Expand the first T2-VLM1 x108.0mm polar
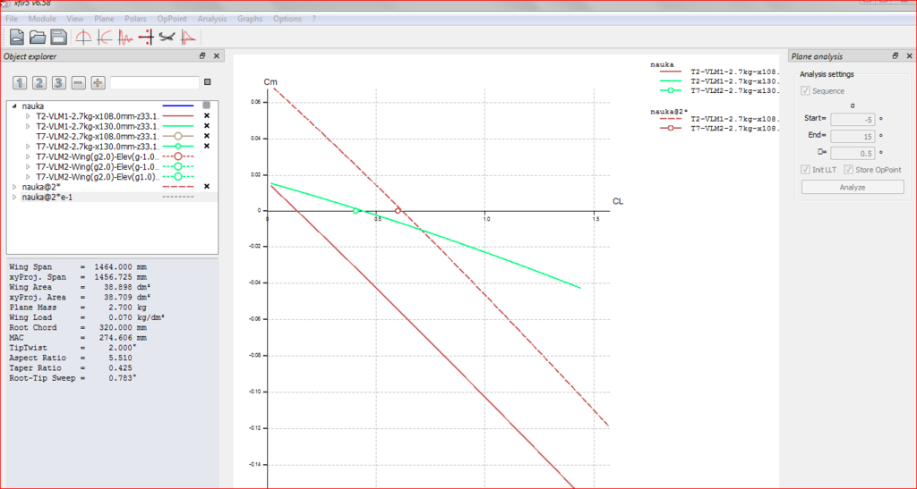This screenshot has width=917, height=489. [28, 116]
